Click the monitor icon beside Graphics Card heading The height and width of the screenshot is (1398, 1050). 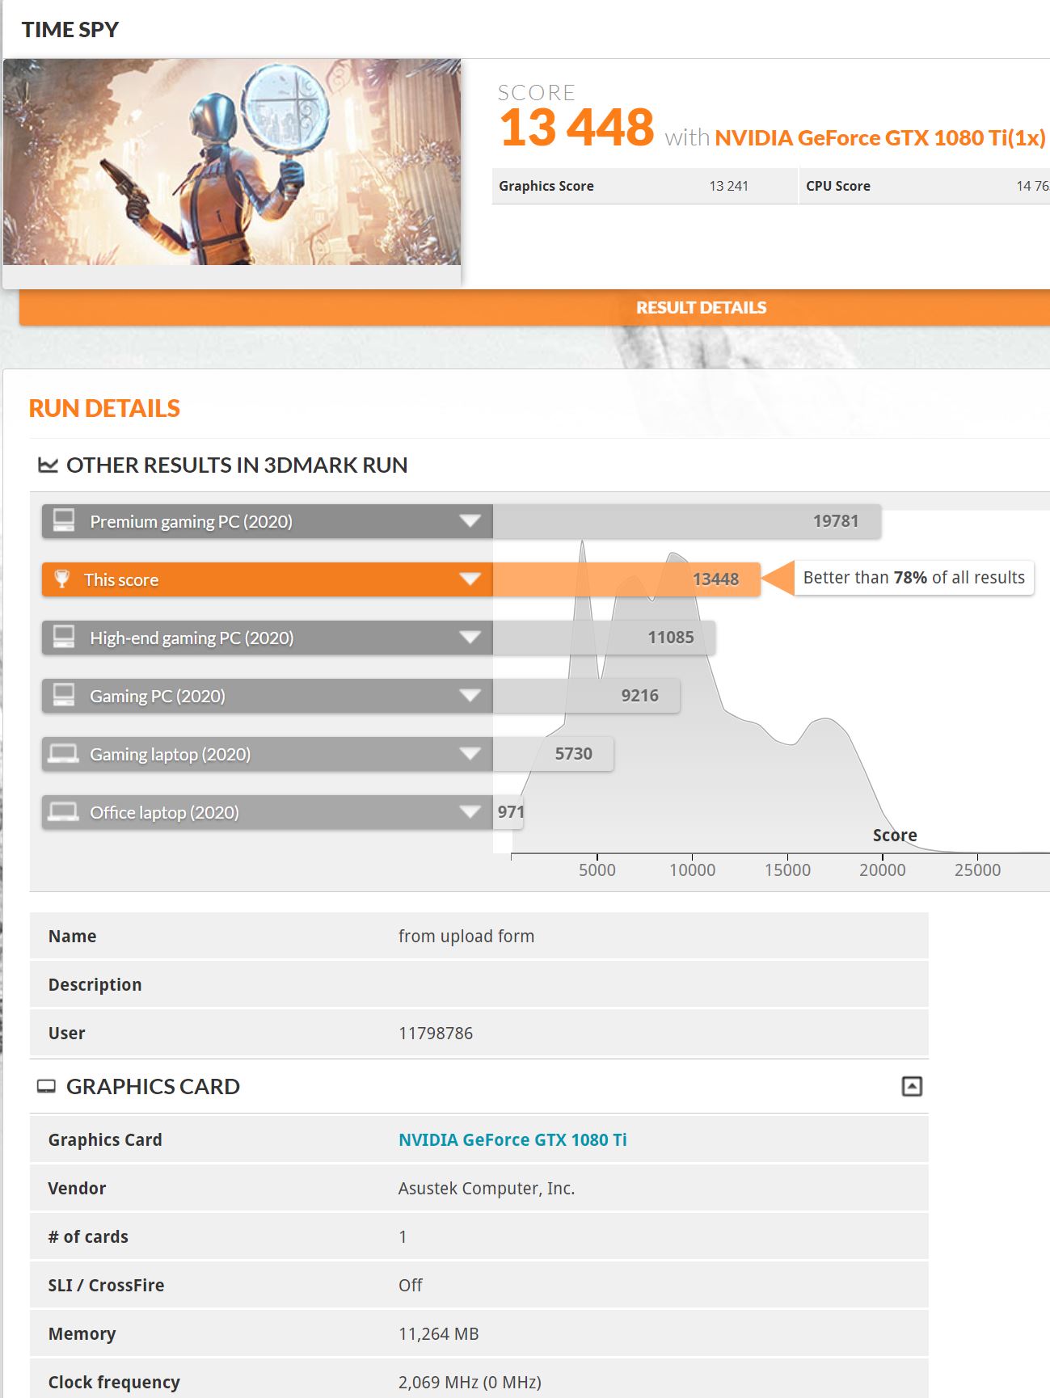pyautogui.click(x=47, y=1087)
